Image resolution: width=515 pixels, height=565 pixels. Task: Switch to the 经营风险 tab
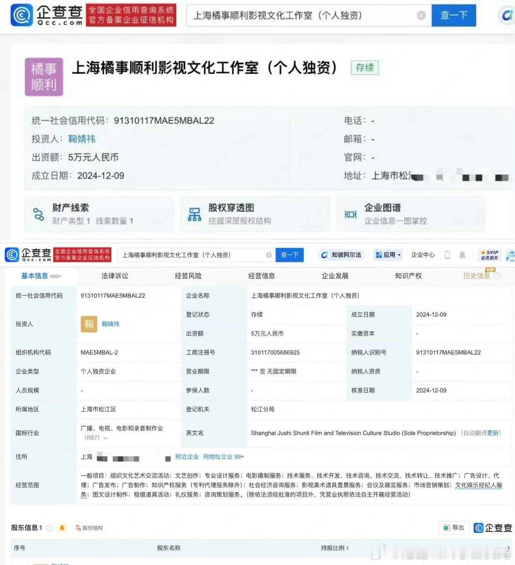(x=188, y=276)
